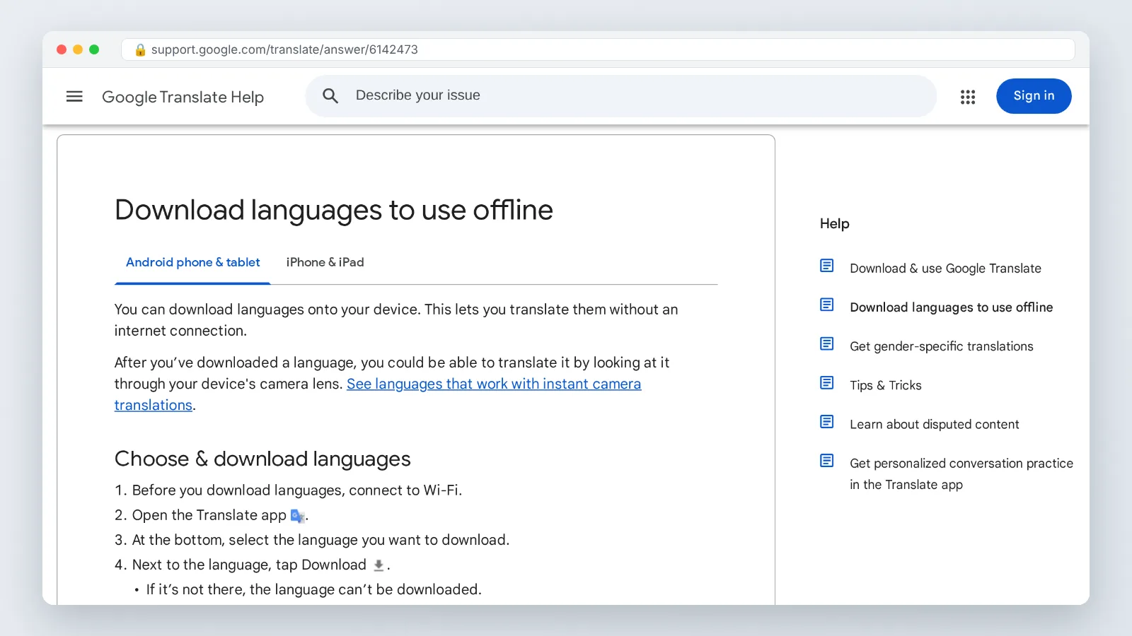
Task: Open Tips & Tricks help article
Action: coord(885,385)
